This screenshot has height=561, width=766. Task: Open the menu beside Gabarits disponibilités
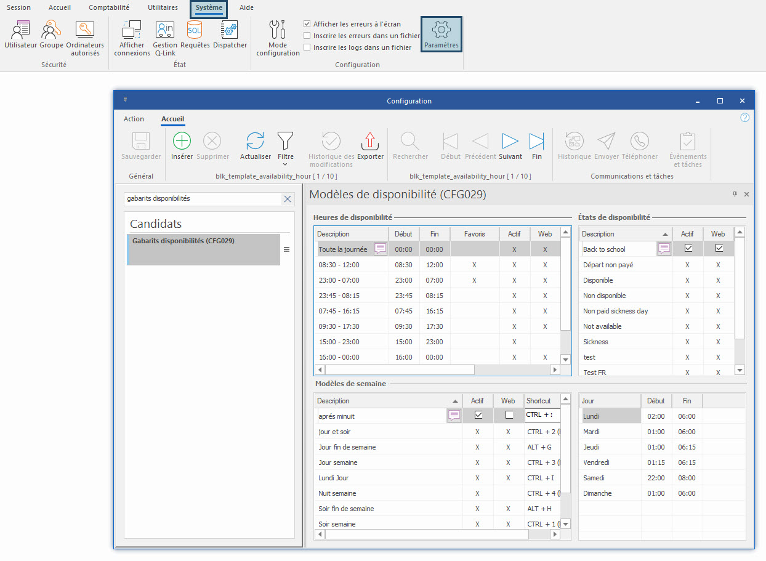(286, 249)
